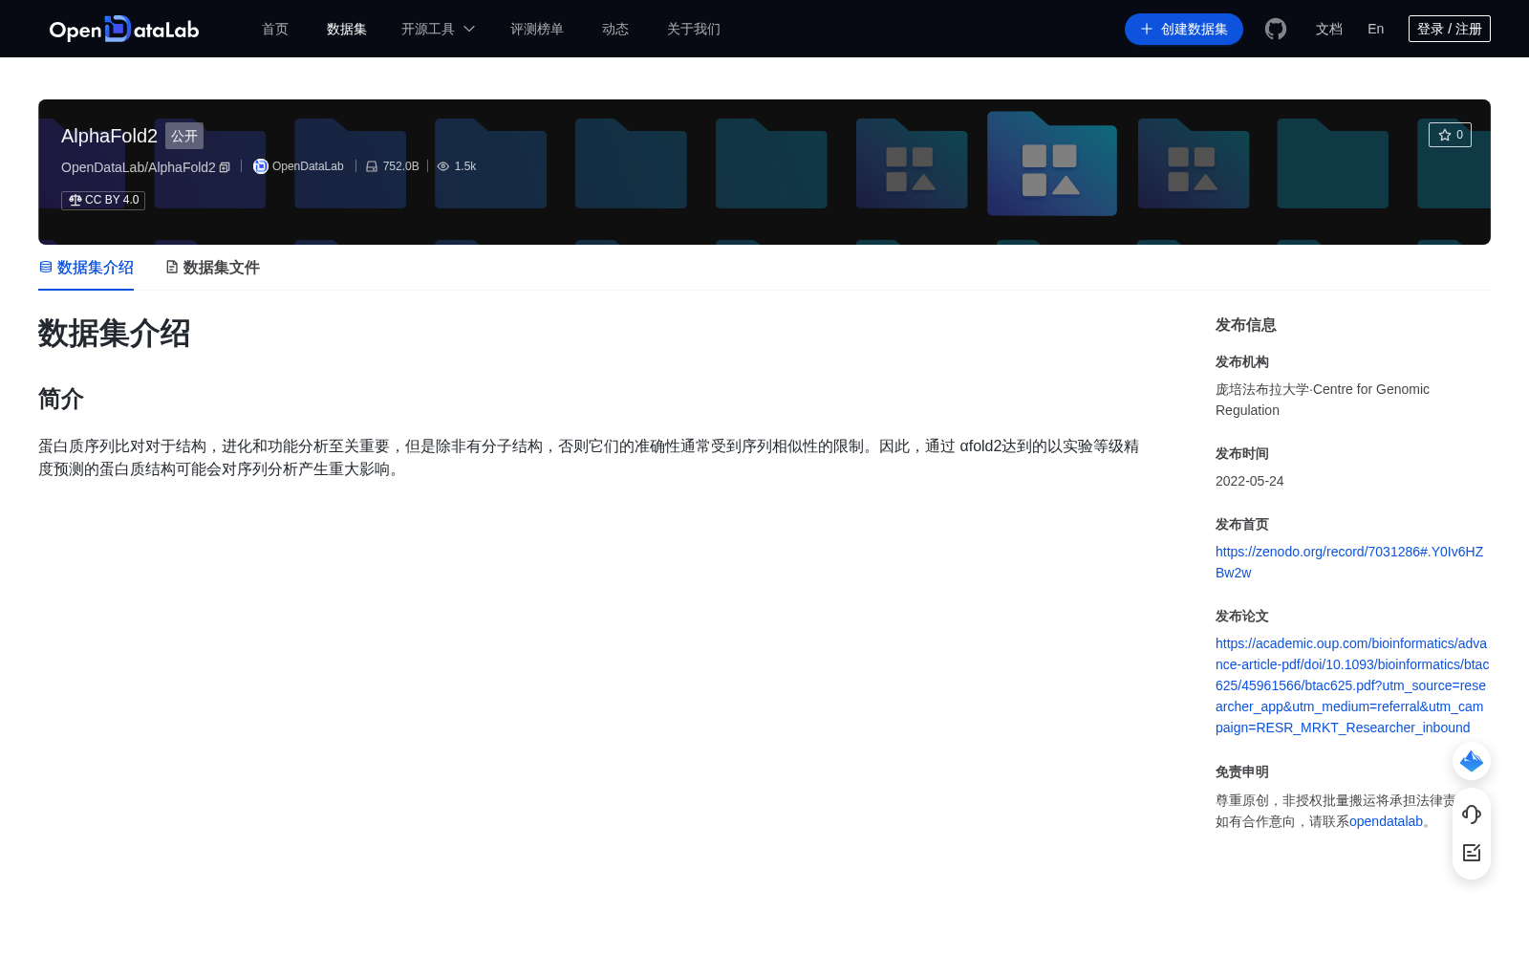The height and width of the screenshot is (956, 1529).
Task: Open 关于我们 in the navbar
Action: (x=694, y=29)
